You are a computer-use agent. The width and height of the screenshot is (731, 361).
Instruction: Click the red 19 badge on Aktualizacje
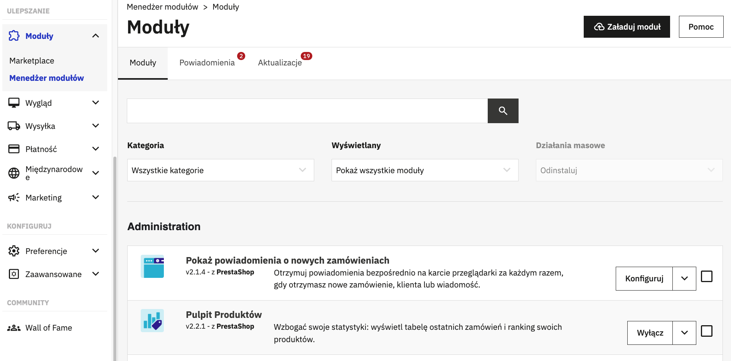click(x=307, y=56)
